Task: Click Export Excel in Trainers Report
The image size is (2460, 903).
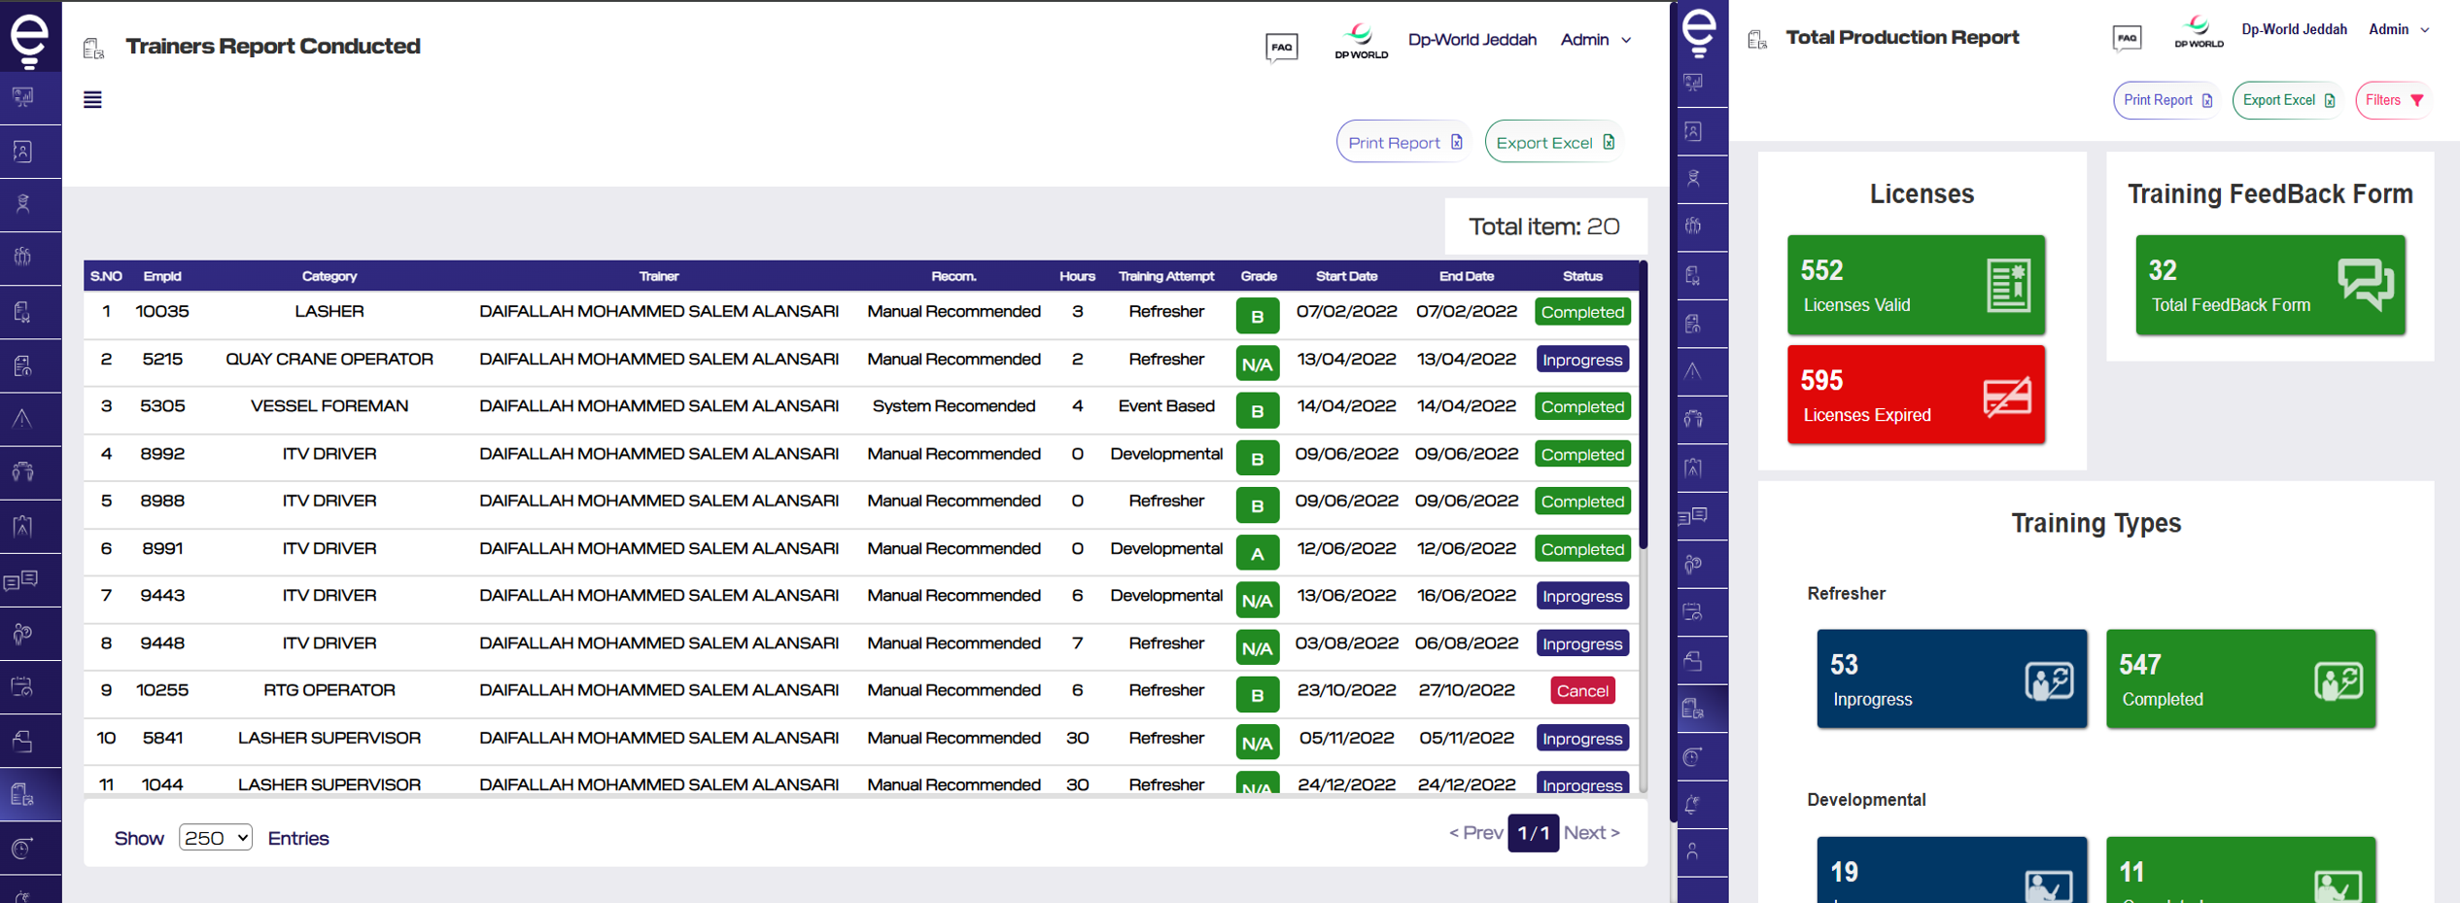Action: point(1554,143)
